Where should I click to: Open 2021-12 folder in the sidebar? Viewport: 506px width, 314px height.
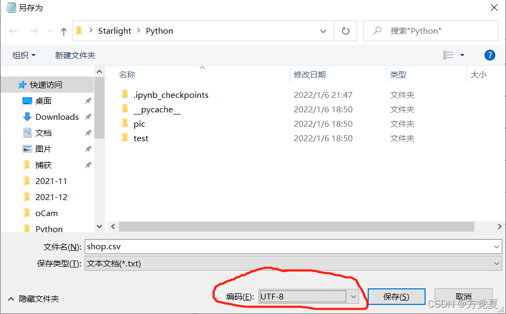(51, 197)
